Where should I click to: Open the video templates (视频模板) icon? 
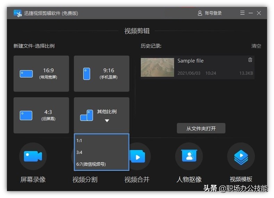241,157
